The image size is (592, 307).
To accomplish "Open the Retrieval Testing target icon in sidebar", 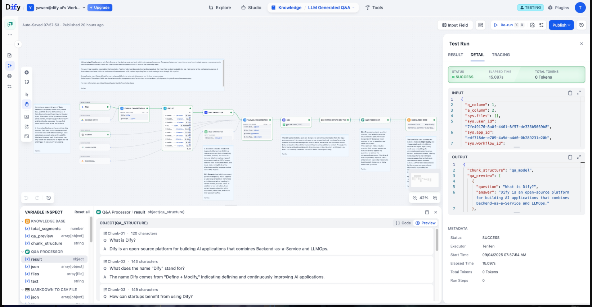I will 10,76.
